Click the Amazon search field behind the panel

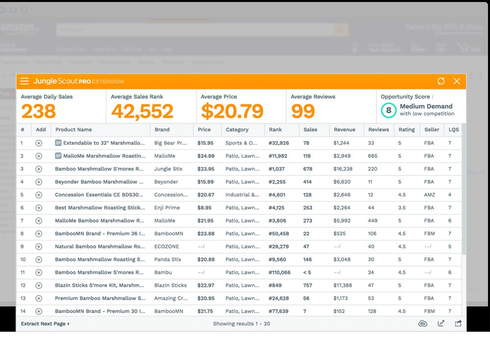(x=195, y=30)
